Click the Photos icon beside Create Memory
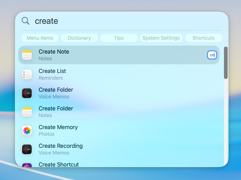241x180 pixels. pos(27,131)
